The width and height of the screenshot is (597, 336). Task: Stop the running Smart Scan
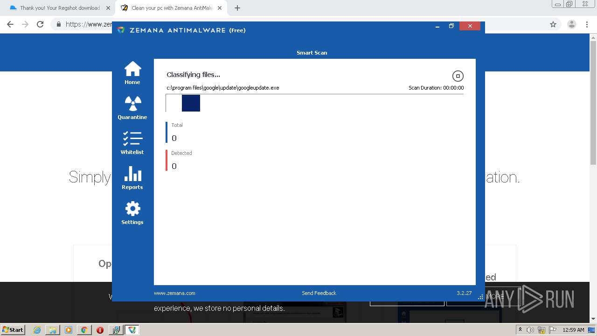(x=458, y=76)
